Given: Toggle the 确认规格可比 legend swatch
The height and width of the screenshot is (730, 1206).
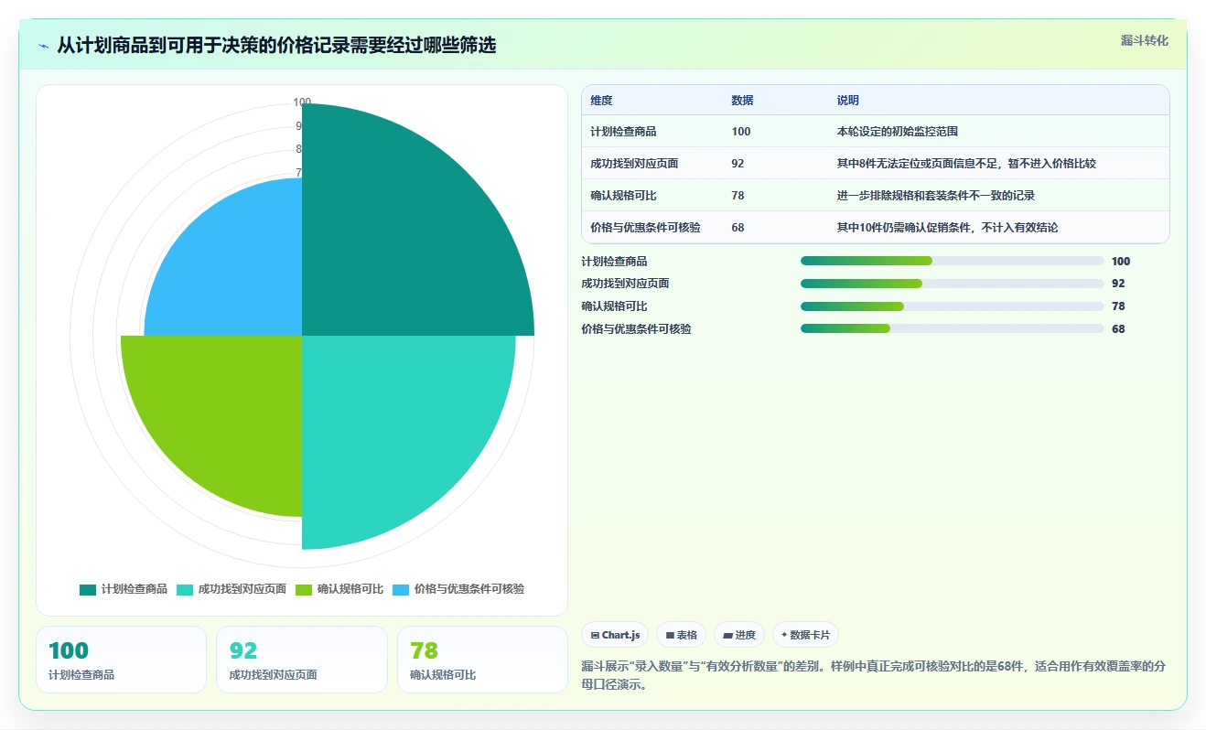Looking at the screenshot, I should pos(304,590).
